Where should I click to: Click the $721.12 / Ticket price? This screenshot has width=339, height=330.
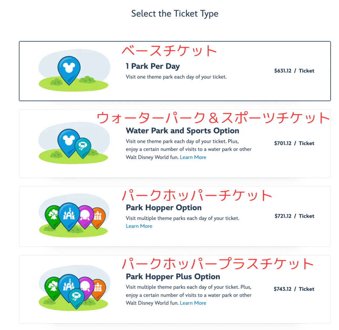pyautogui.click(x=294, y=216)
